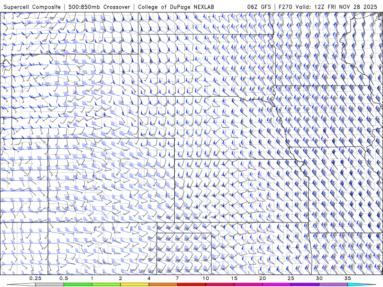Click colorbar value 25
Screen dimensions: 383x287
pos(291,278)
